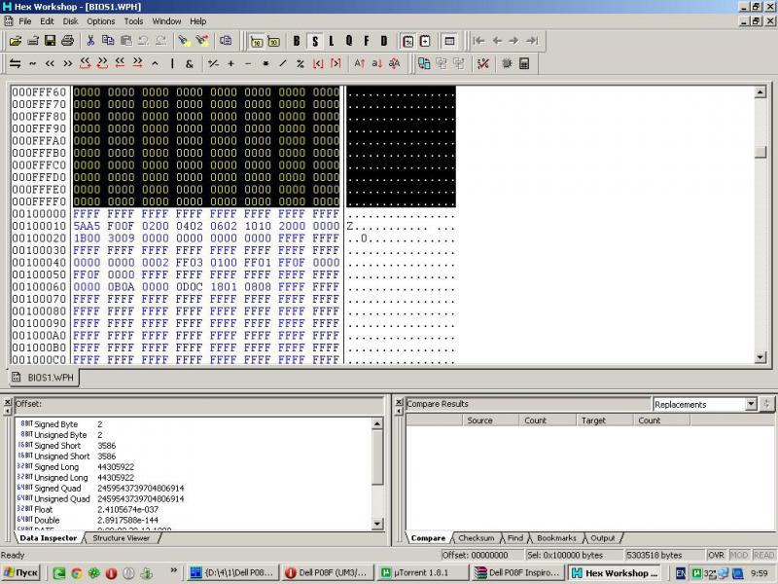Click the OR (|) operation icon

pos(172,63)
